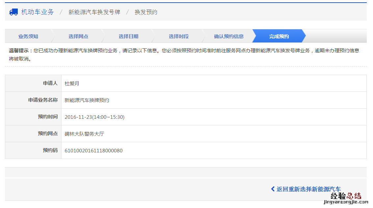
Task: Go to 新能源汽车换发号牌 breadcrumb
Action: click(x=94, y=12)
